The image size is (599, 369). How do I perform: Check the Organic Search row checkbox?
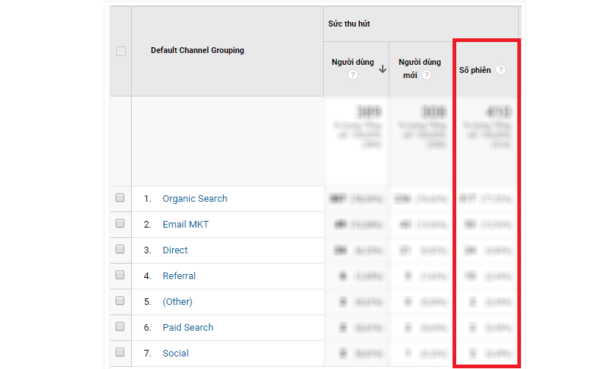click(121, 198)
